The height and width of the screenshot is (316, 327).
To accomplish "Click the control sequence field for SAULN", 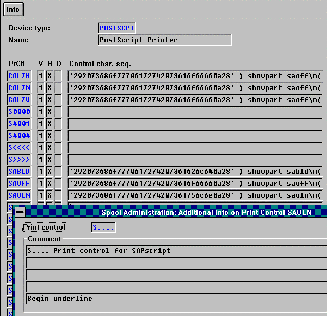I will pyautogui.click(x=195, y=195).
